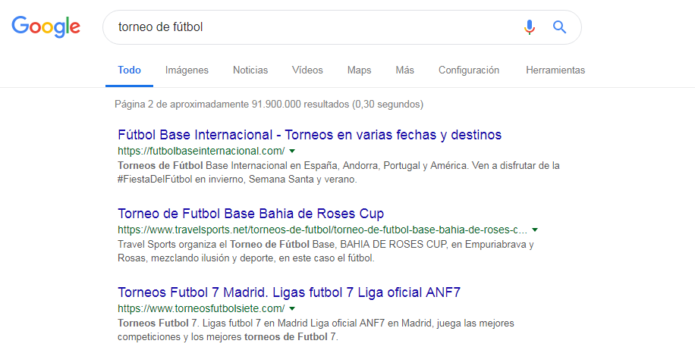Click the results count text Página 2 de aproximadamente

tap(269, 105)
